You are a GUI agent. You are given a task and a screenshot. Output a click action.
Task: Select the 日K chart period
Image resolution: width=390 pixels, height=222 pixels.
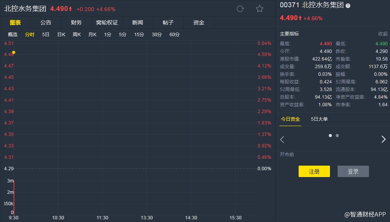61,35
